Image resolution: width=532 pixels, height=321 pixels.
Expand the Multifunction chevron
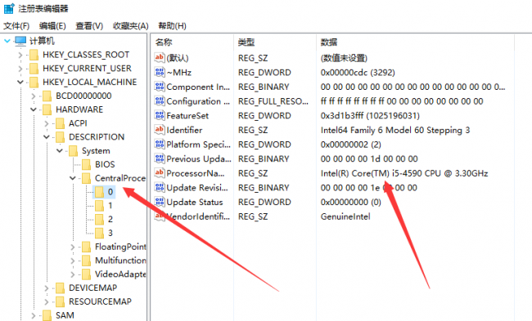73,261
